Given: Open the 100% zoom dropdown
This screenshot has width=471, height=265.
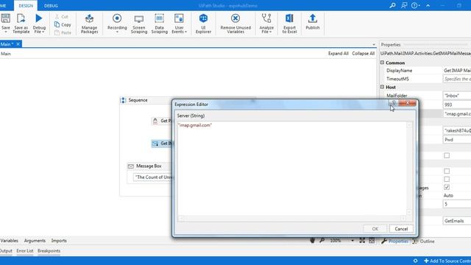Looking at the screenshot, I should (x=353, y=241).
